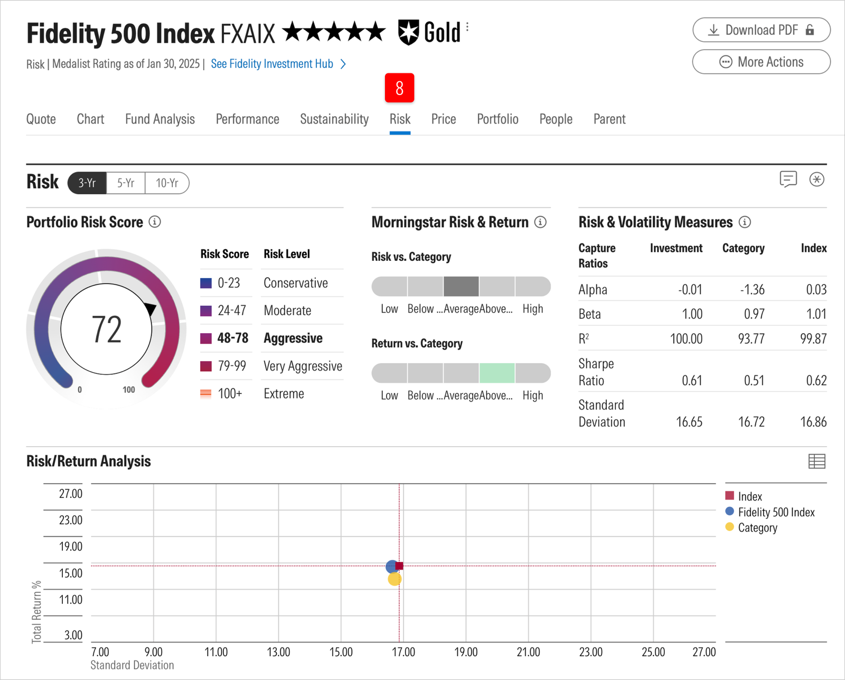This screenshot has width=845, height=680.
Task: Click the blue Fidelity 500 Index chart dot
Action: tap(391, 567)
